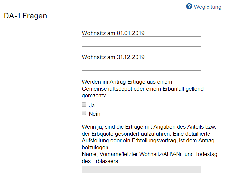Click the line Name, Vorname/letzter Wohnsitz/AHV-Nr.
Image resolution: width=229 pixels, height=173 pixels.
pyautogui.click(x=150, y=154)
